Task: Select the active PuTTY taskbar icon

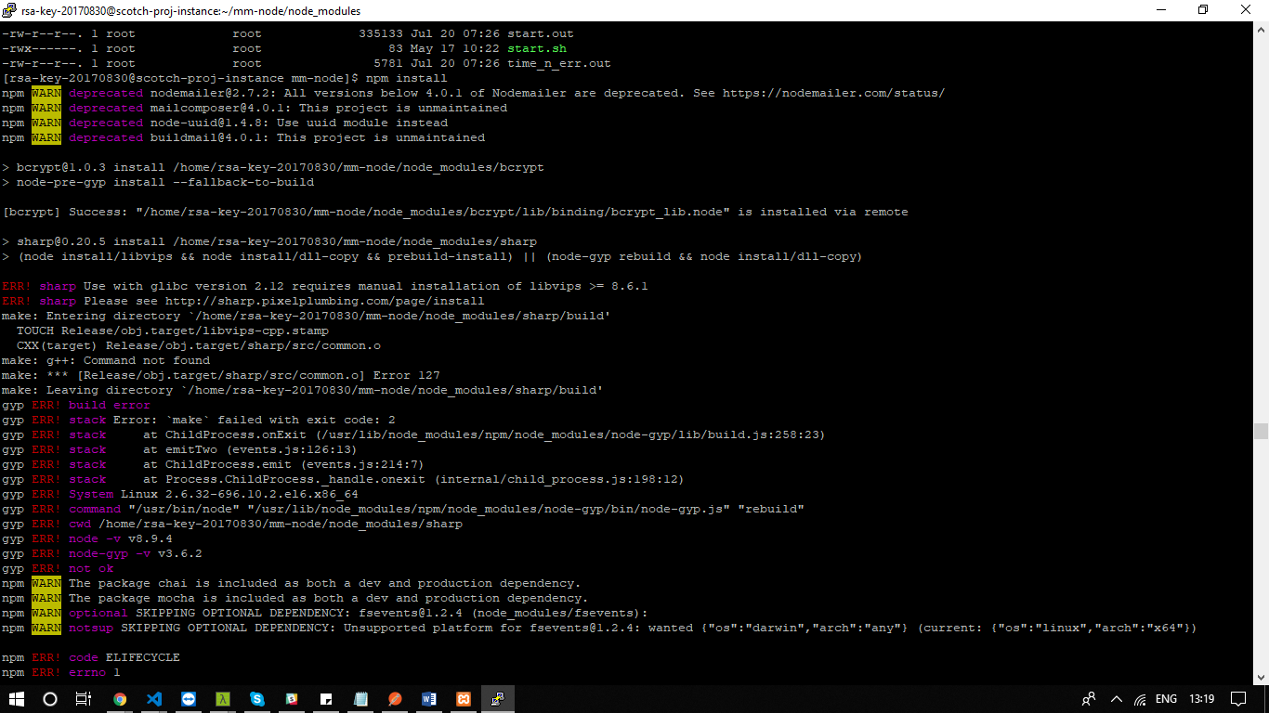Action: [497, 699]
